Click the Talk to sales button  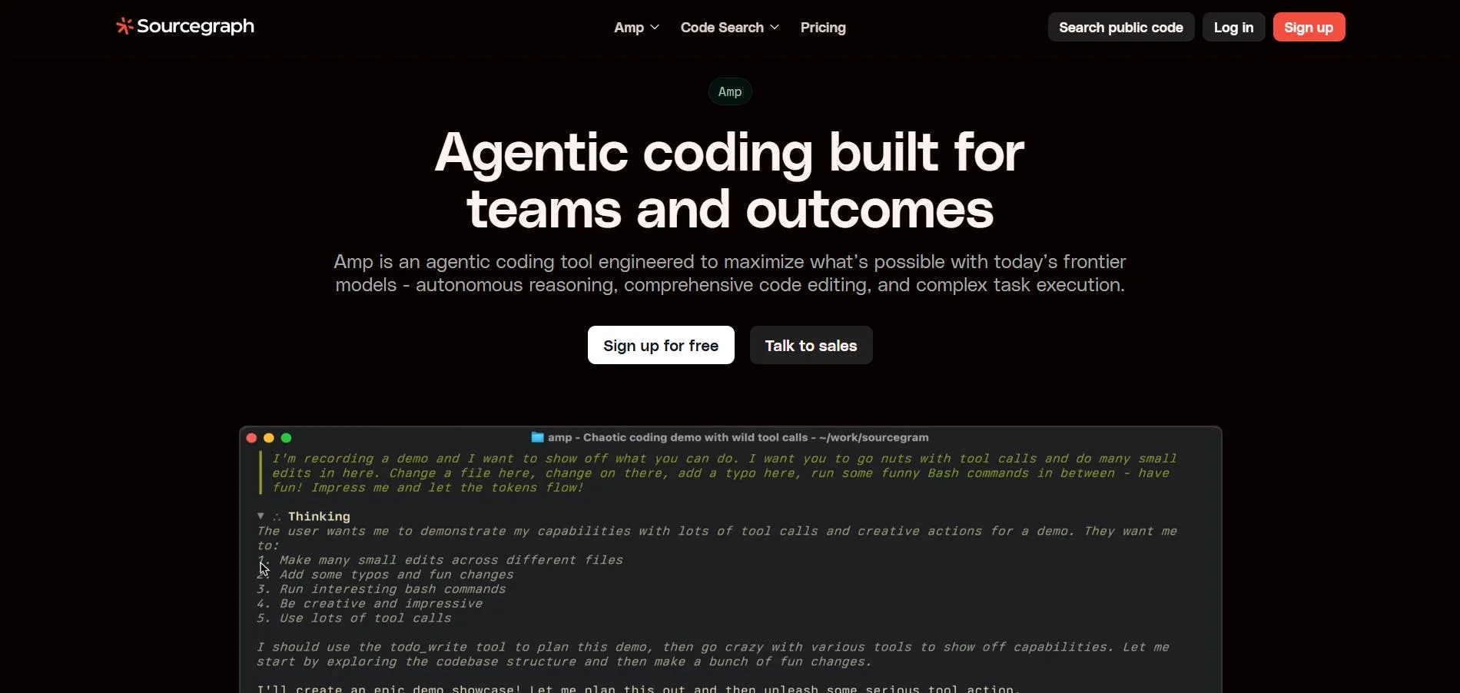[811, 345]
